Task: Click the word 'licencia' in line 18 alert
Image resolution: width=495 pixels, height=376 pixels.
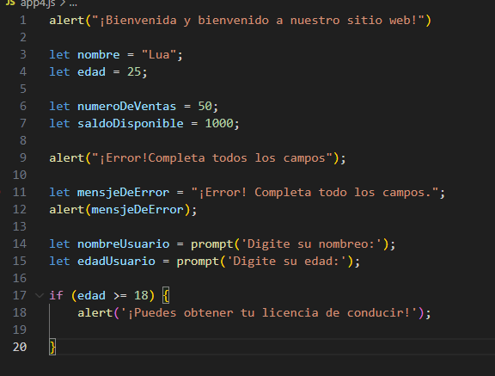Action: pos(290,313)
